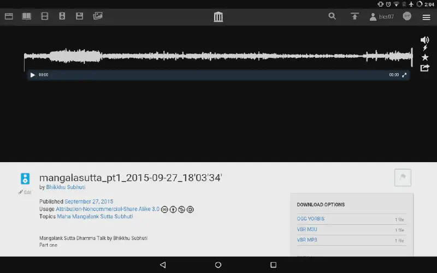Image resolution: width=437 pixels, height=273 pixels.
Task: Expand the VBR MP3 download option
Action: coord(307,240)
